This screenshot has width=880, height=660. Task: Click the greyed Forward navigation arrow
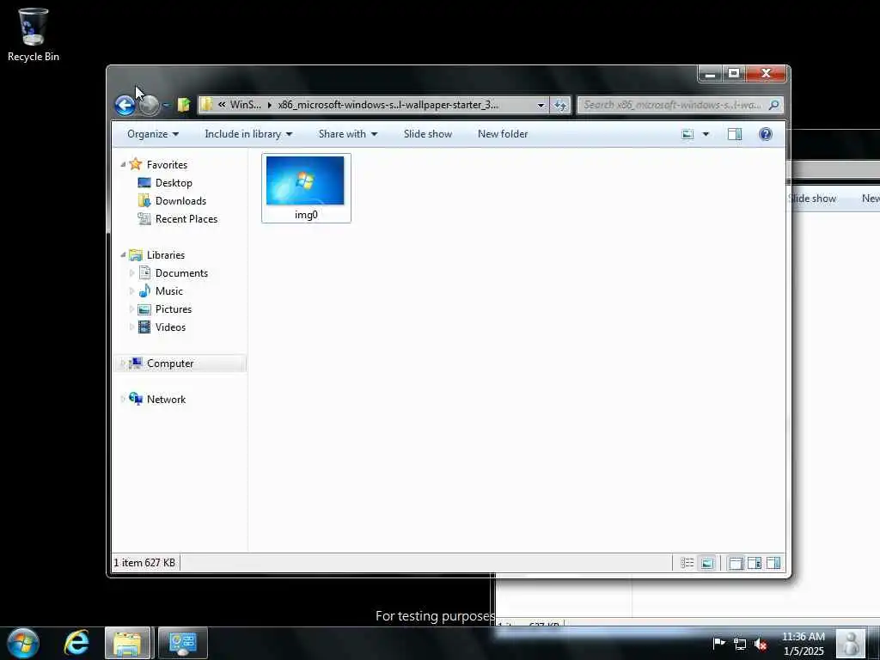coord(149,105)
